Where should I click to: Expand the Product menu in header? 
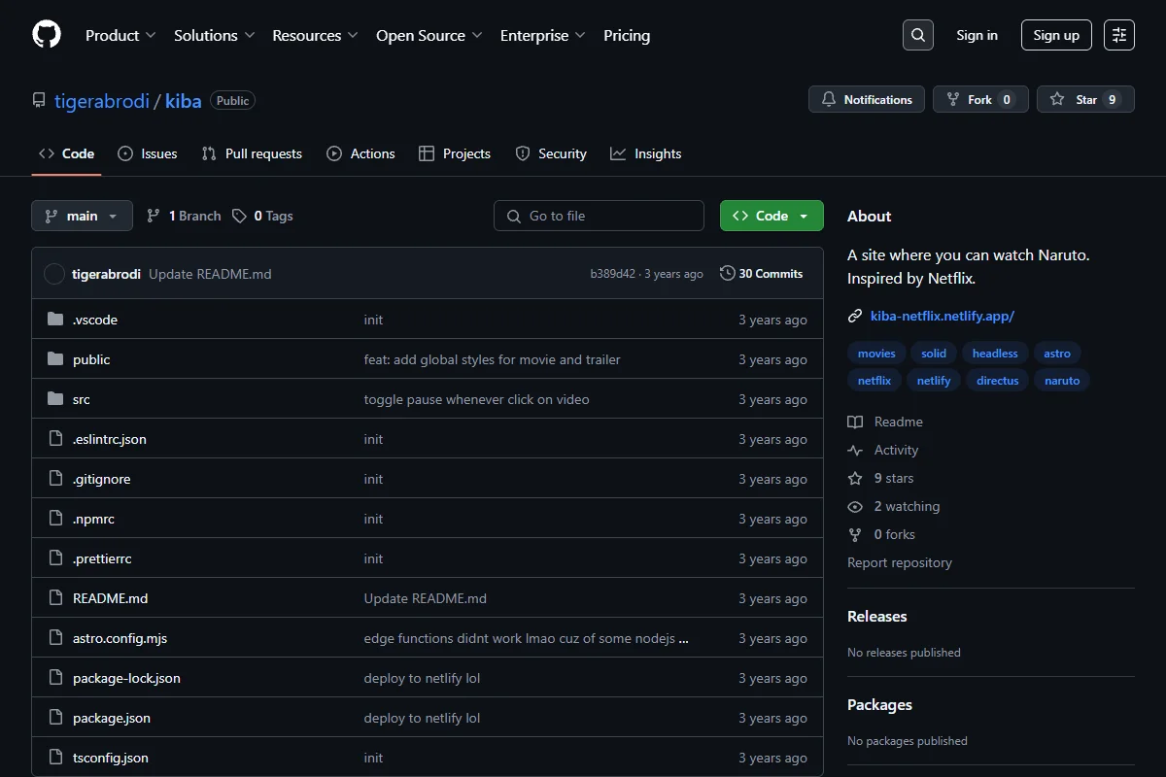point(120,35)
